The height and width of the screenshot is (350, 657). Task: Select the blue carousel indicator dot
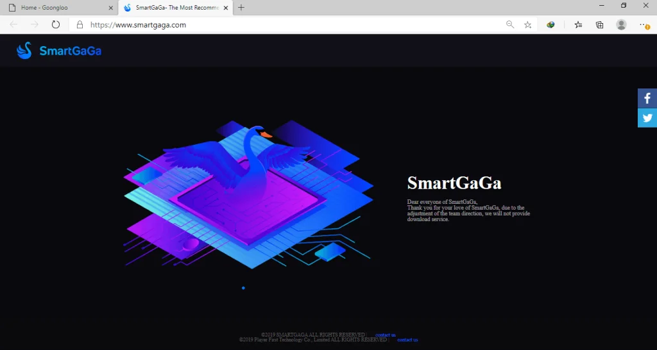tap(243, 288)
